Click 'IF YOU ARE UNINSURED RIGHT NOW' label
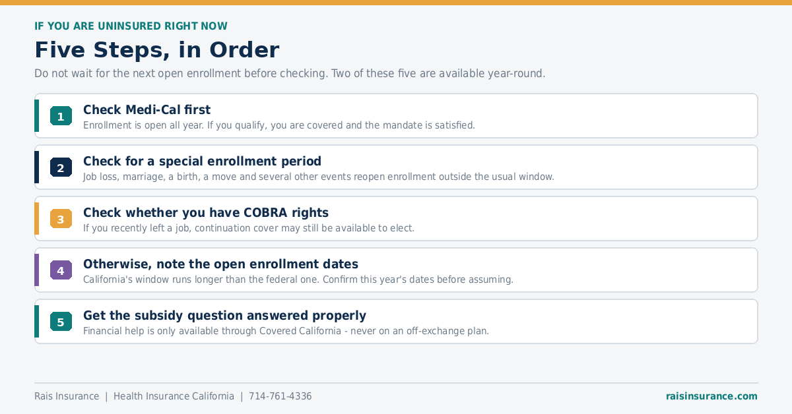 point(131,26)
